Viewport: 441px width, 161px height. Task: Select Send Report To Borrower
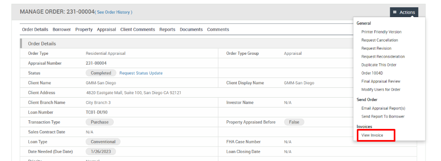click(383, 116)
